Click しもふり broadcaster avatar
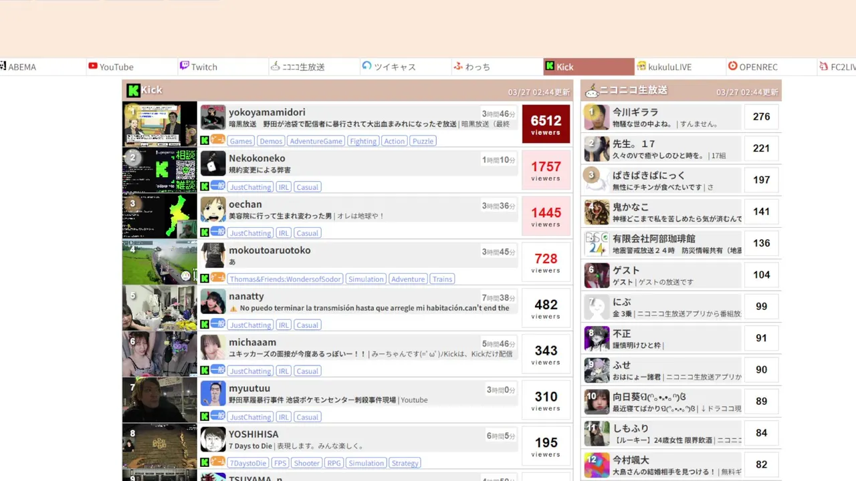 tap(597, 434)
